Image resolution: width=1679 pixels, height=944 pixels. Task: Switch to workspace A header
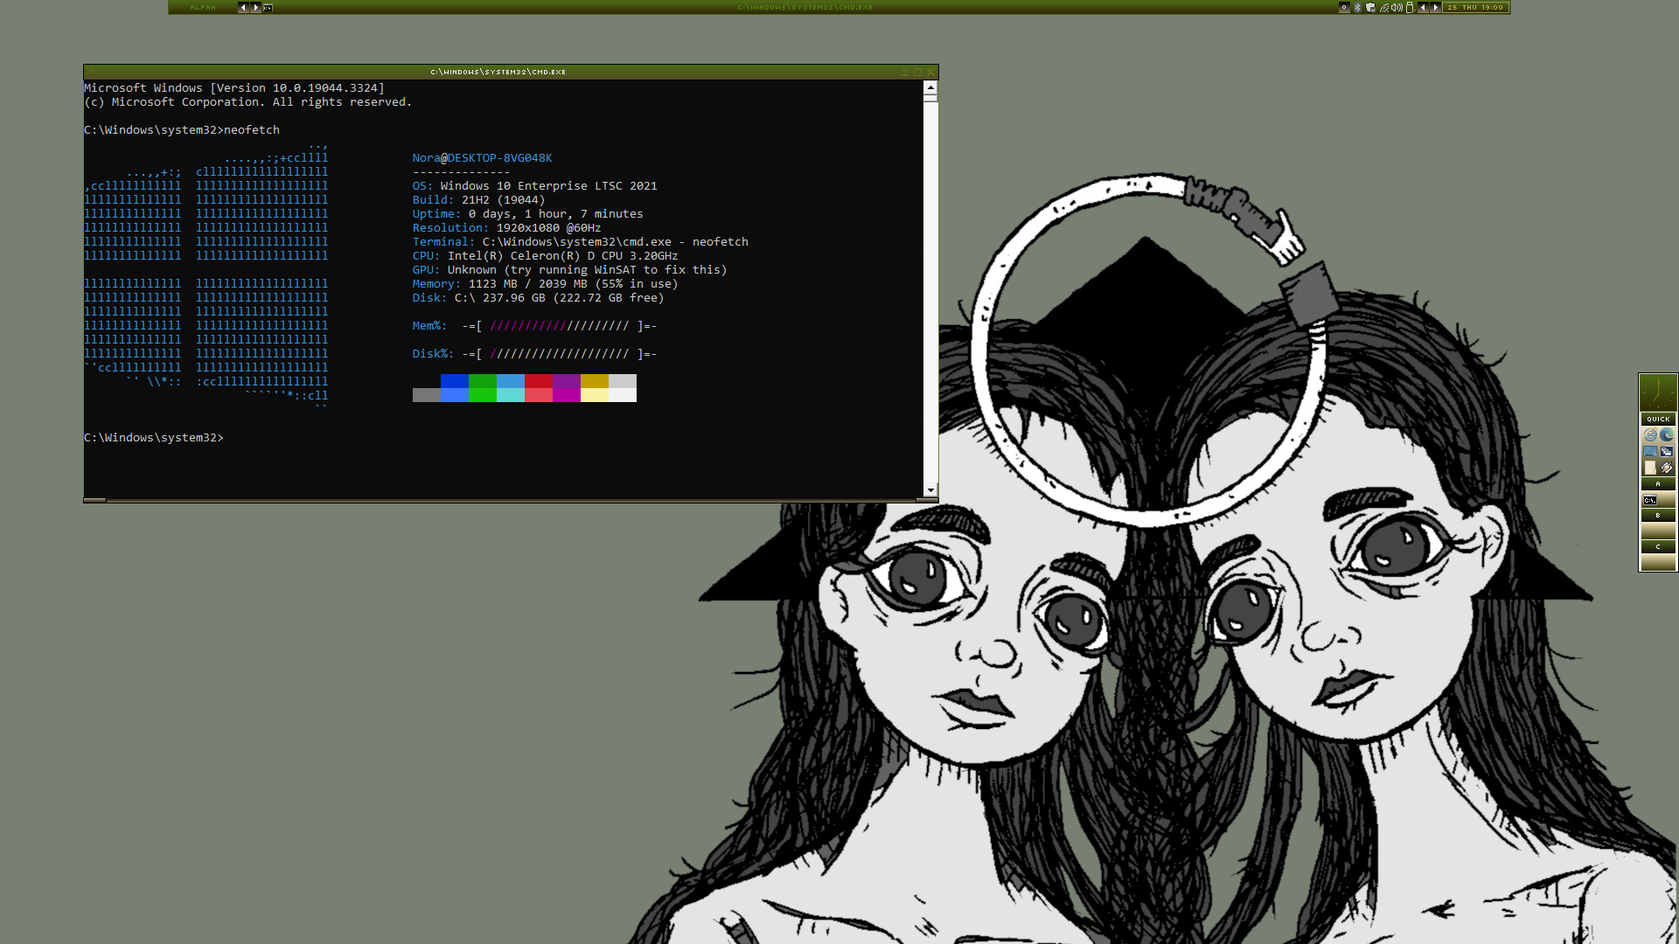coord(1658,483)
